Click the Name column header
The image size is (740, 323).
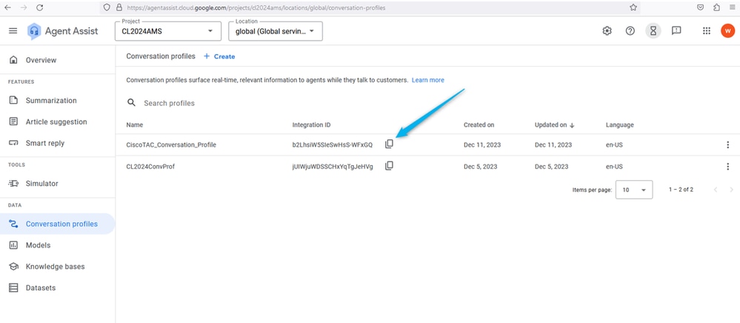135,124
